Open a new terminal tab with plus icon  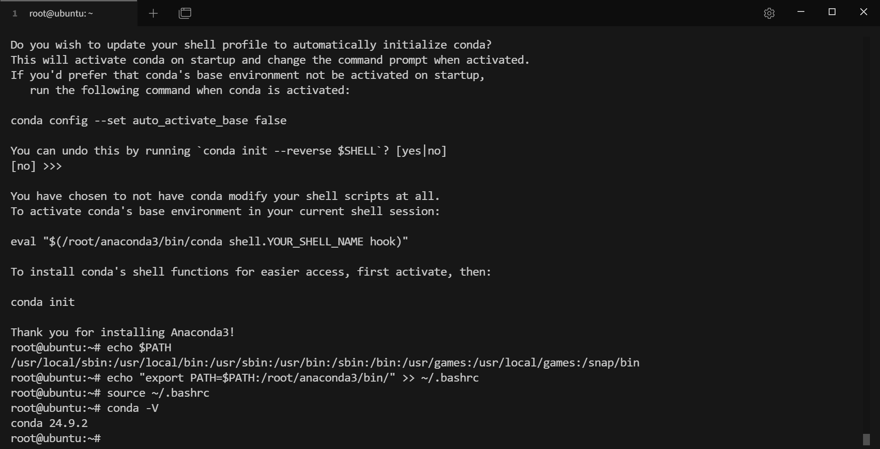coord(153,13)
